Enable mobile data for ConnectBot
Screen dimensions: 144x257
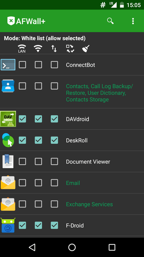pos(54,65)
